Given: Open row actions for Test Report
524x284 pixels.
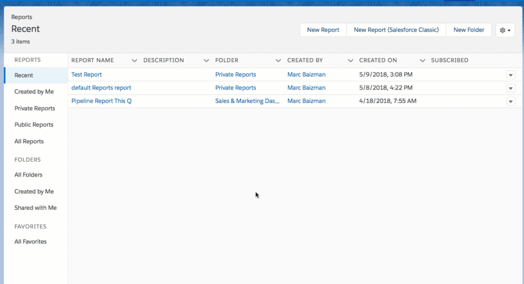Looking at the screenshot, I should coord(510,75).
